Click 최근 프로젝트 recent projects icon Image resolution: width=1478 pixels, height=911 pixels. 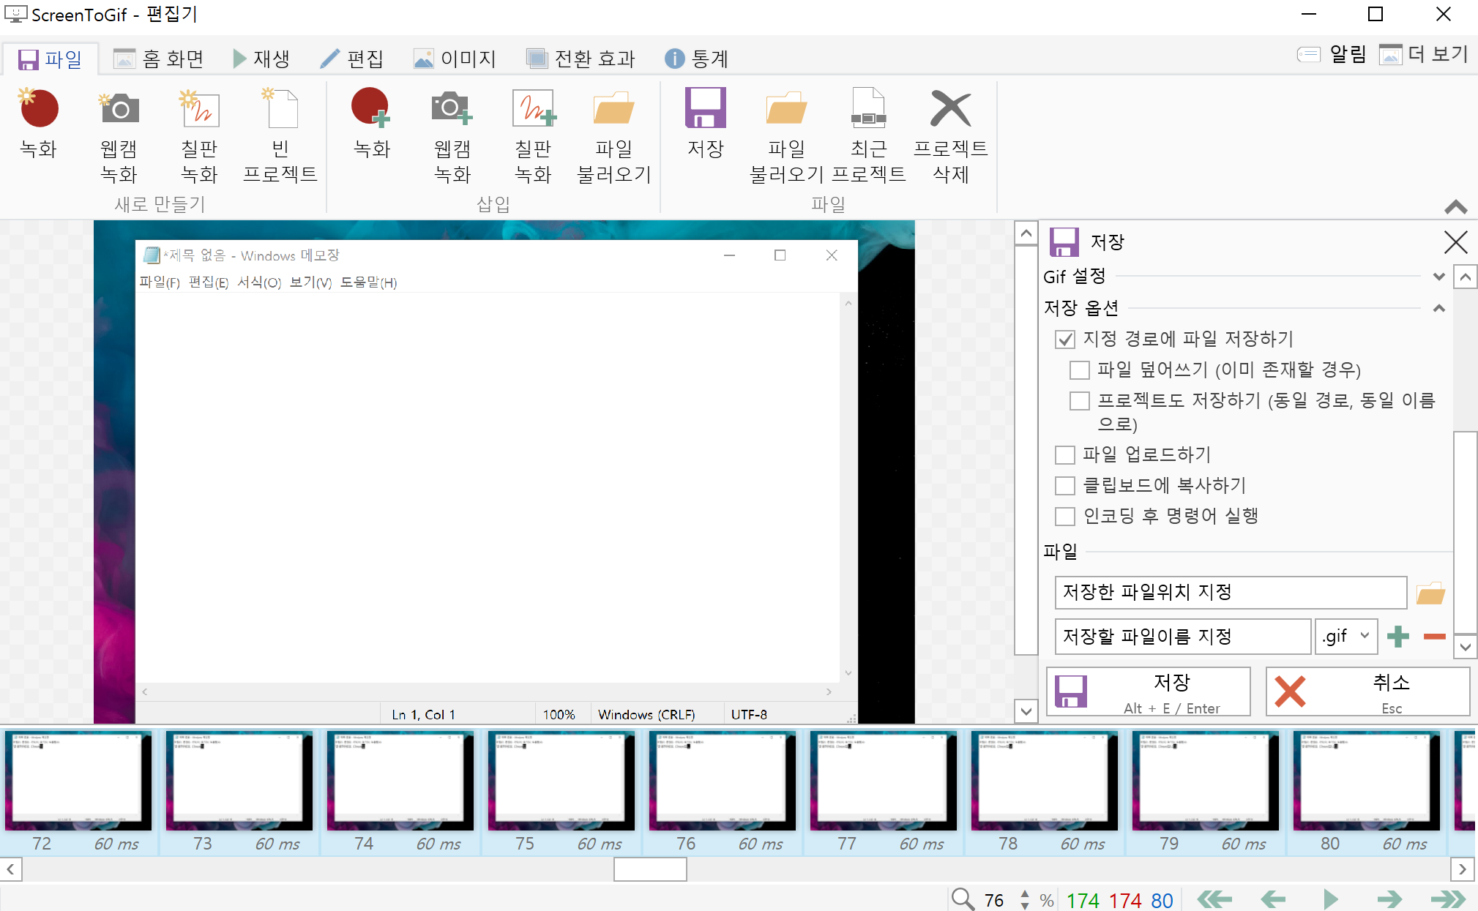(868, 110)
